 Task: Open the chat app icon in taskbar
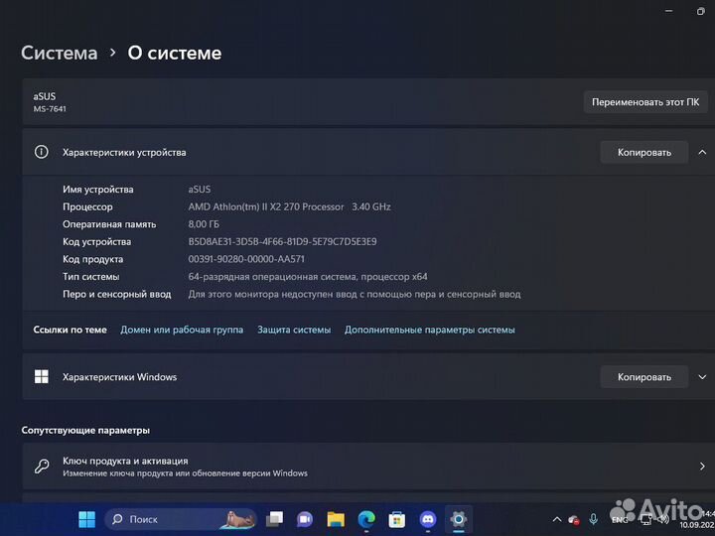(305, 519)
